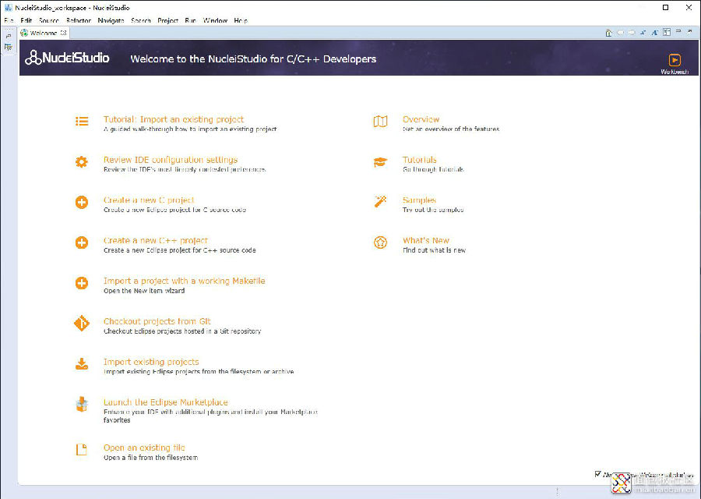Image resolution: width=701 pixels, height=499 pixels.
Task: Click the plus icon beside Create a new C++ project
Action: point(81,242)
